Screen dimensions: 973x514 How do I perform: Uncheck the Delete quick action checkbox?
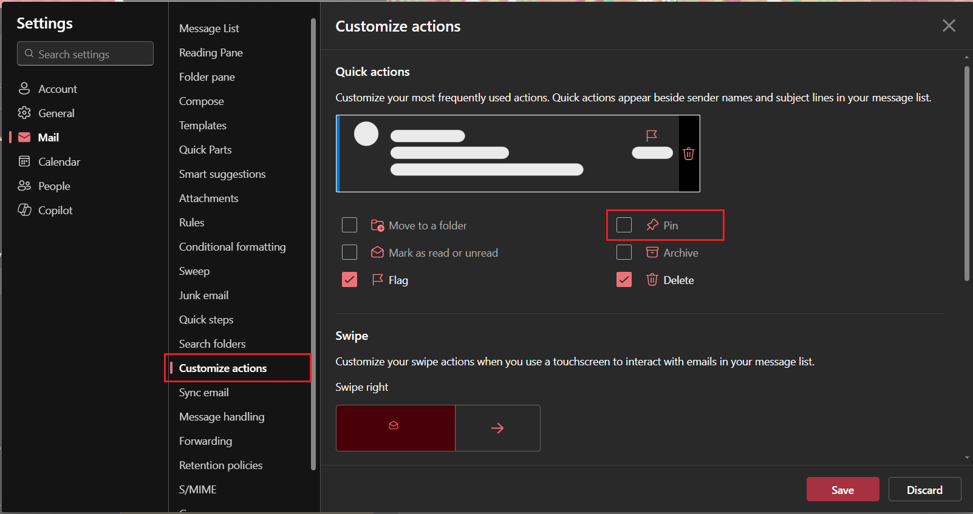click(x=624, y=279)
